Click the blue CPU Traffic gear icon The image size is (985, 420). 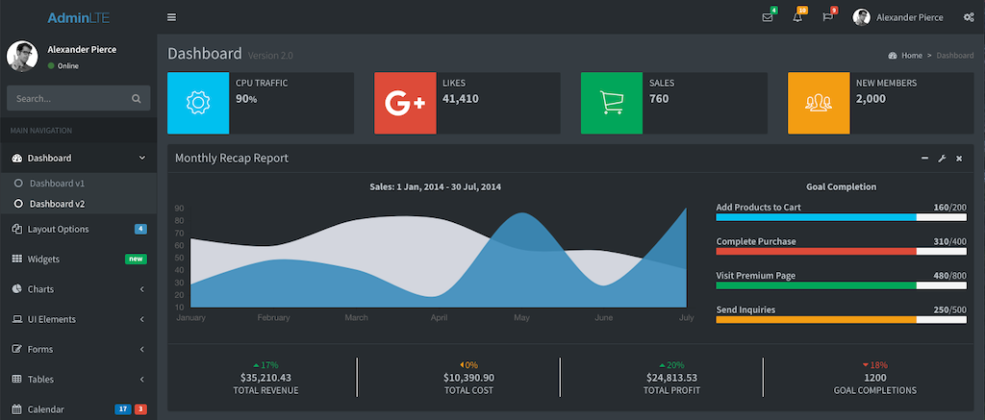[198, 102]
